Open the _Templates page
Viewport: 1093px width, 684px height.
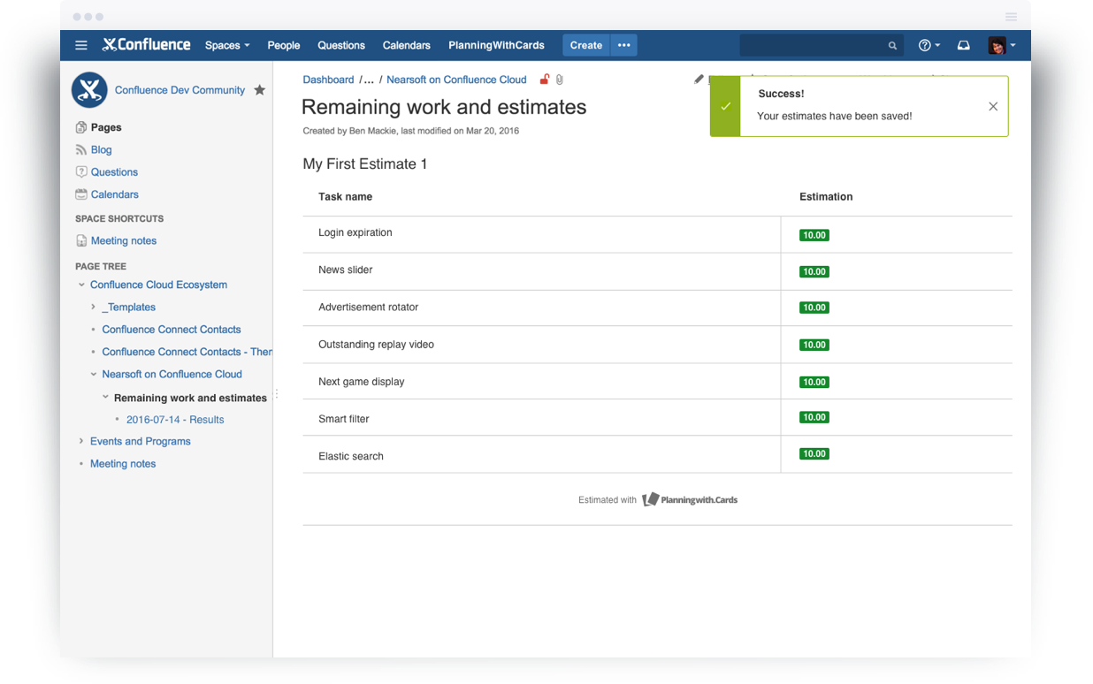[128, 307]
